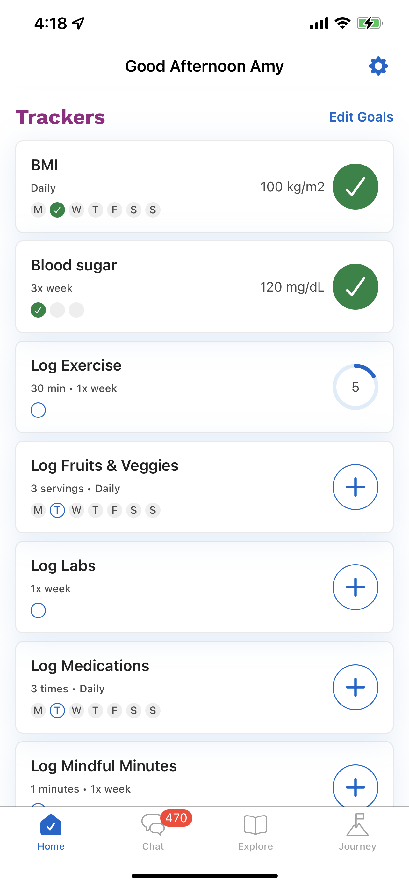The width and height of the screenshot is (409, 886).
Task: Switch to the Explore tab
Action: click(255, 832)
